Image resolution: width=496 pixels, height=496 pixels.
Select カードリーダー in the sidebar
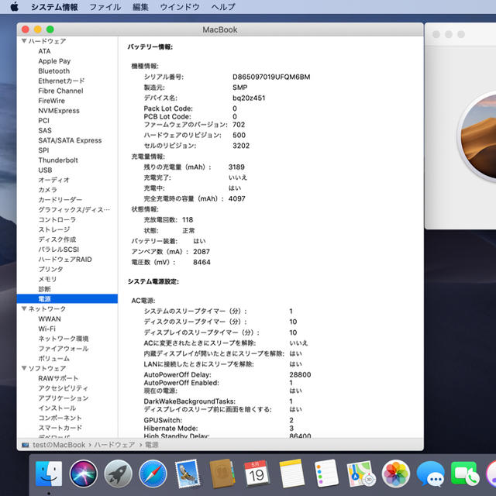coord(60,200)
